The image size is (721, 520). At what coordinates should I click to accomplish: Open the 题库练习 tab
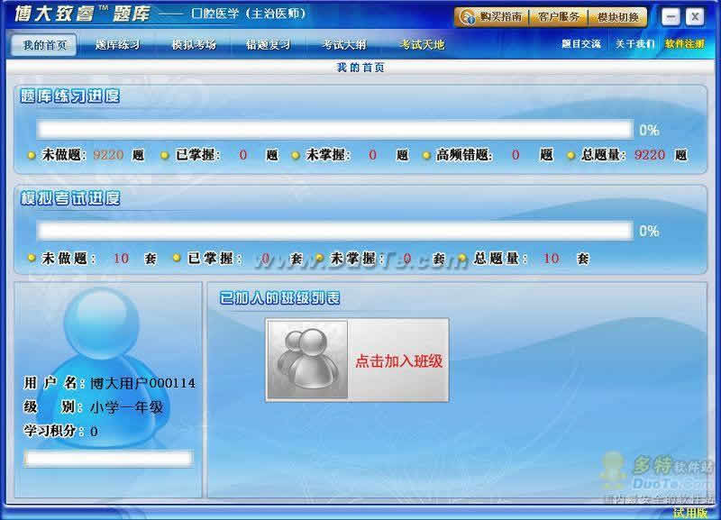click(117, 44)
